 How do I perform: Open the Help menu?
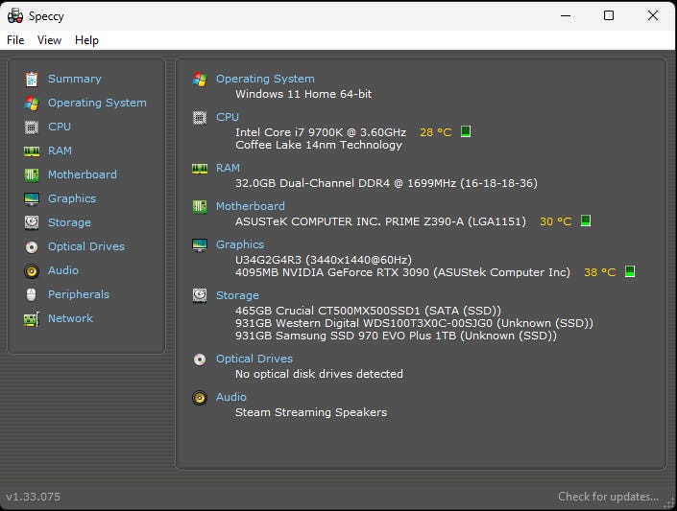point(86,40)
